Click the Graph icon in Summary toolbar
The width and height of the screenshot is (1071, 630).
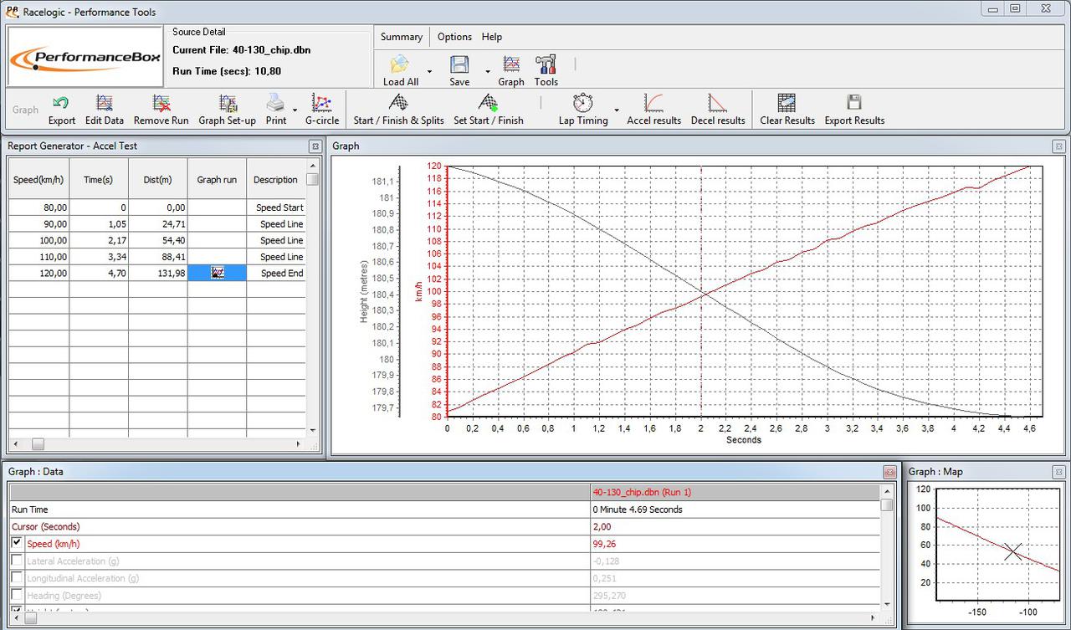pos(511,64)
